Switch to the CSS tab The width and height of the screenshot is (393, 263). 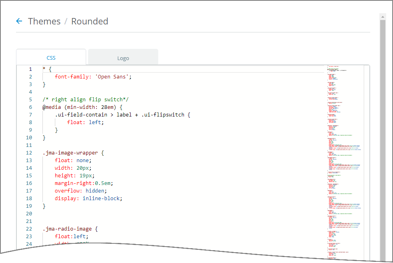click(x=51, y=58)
